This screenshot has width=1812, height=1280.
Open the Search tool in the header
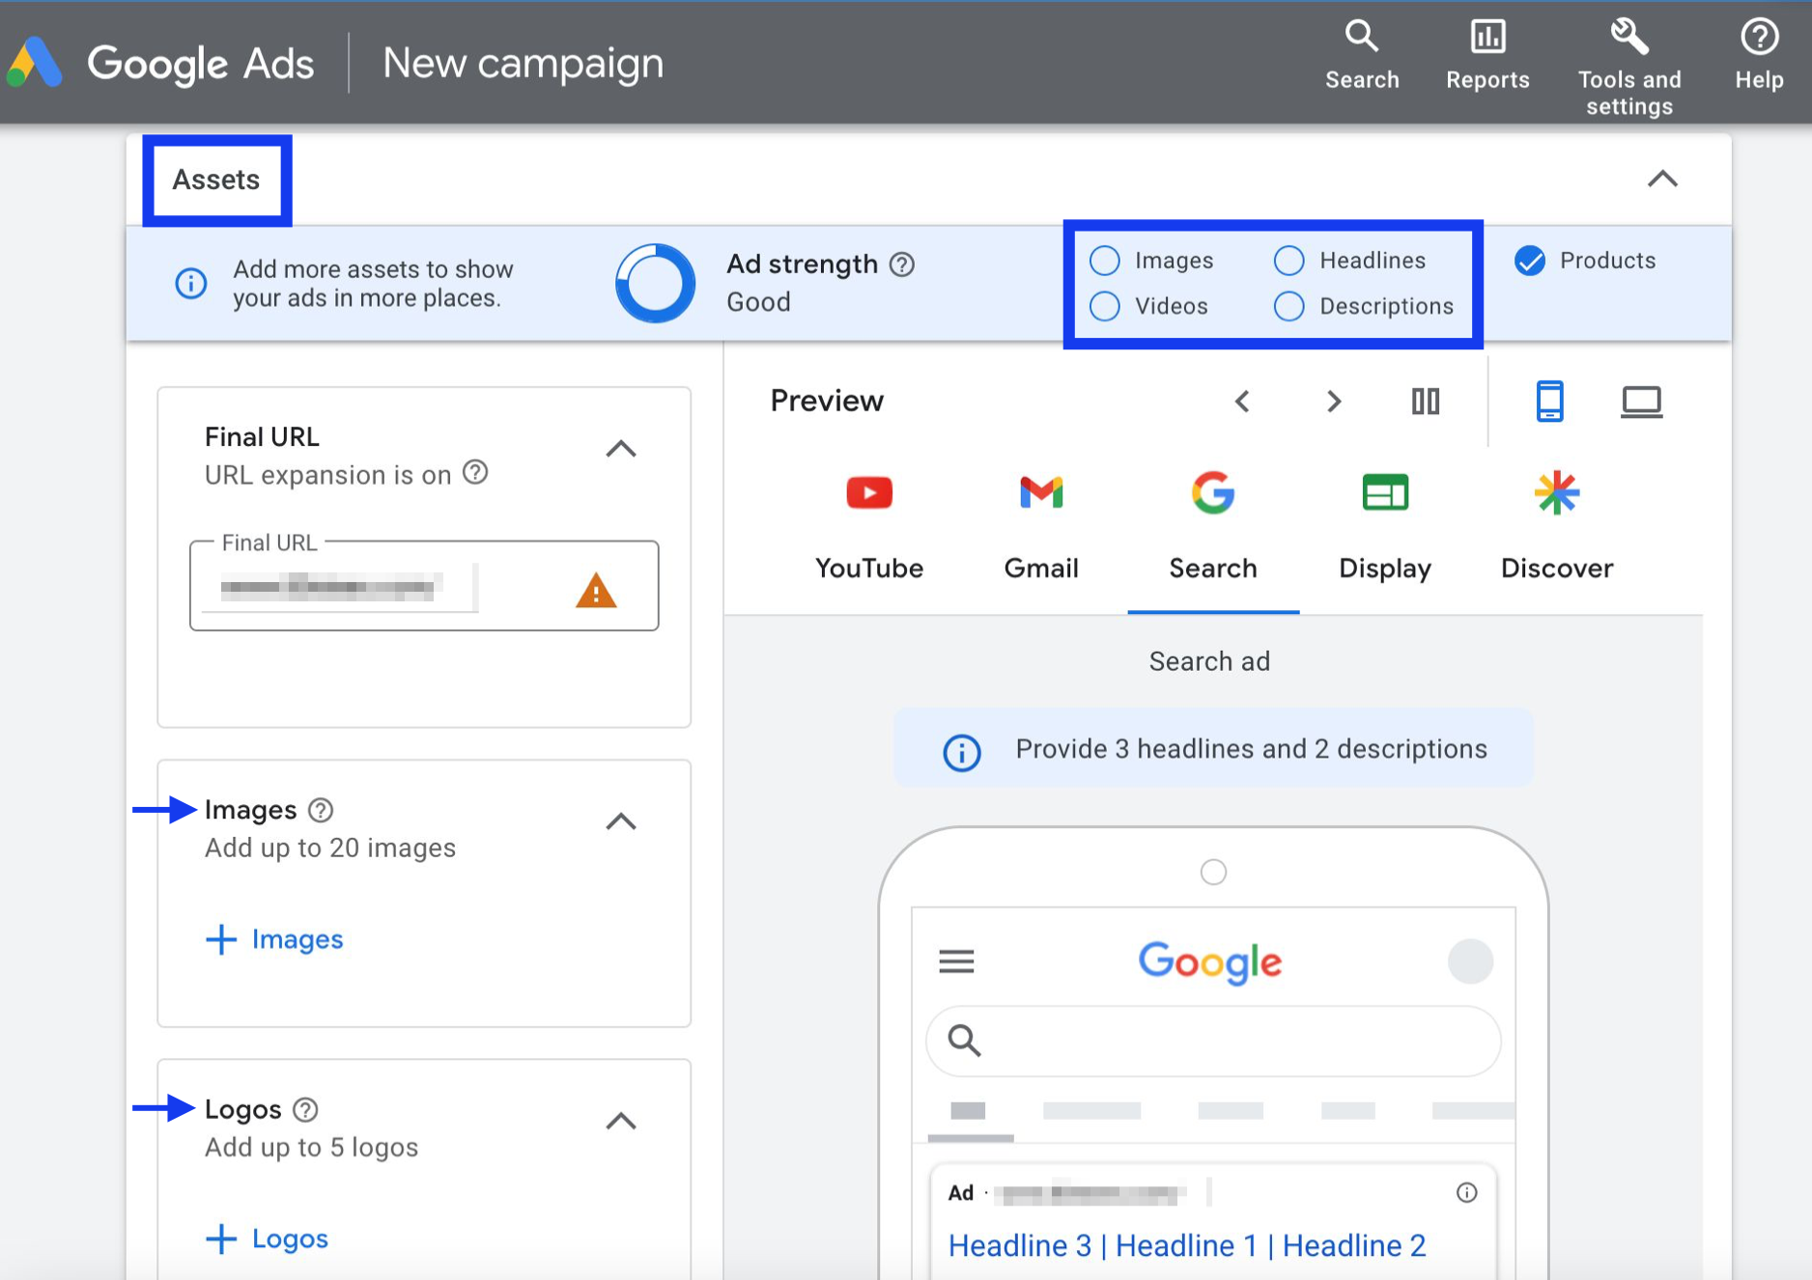point(1362,56)
